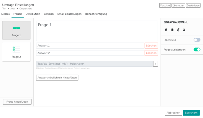Switch to the Details tab
Screen dimensions: 203x118
point(5,14)
